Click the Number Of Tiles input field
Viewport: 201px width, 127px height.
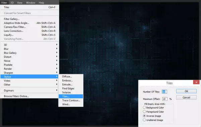coord(164,92)
